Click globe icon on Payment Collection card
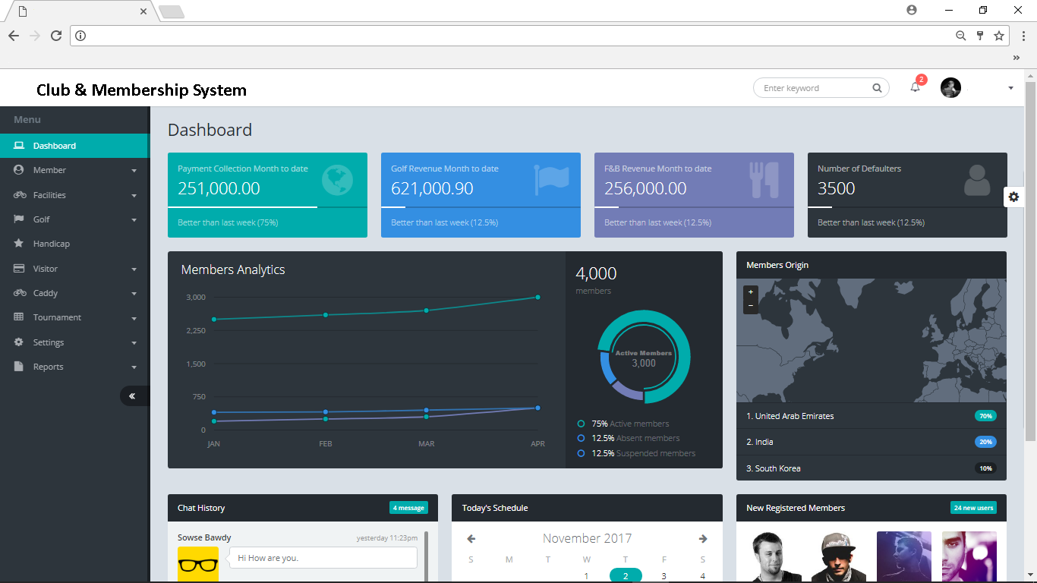Screen dimensions: 1037x583 (x=337, y=181)
